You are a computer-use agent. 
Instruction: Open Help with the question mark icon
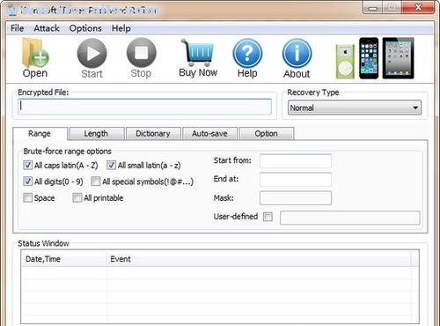(247, 58)
